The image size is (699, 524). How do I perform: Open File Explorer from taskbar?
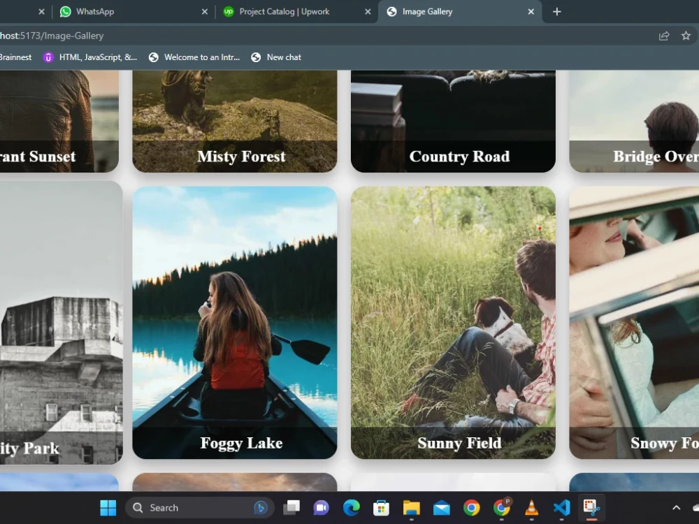412,507
